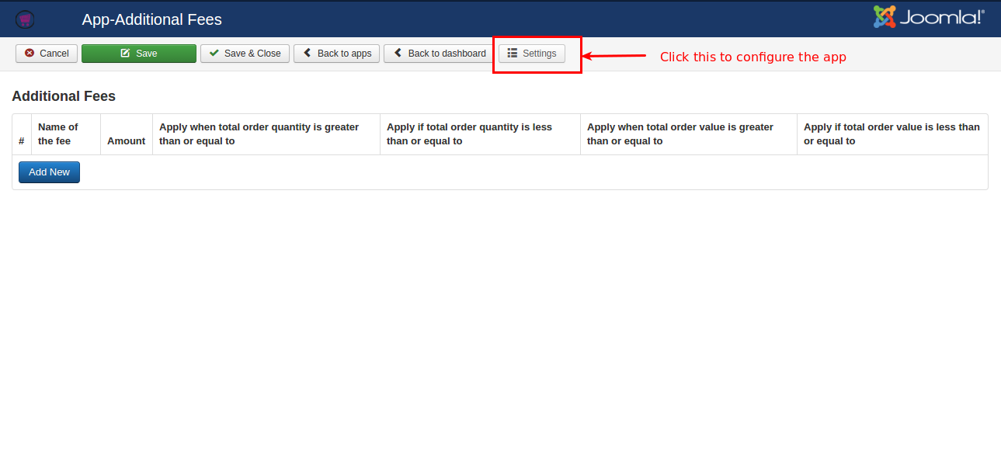This screenshot has height=461, width=1001.
Task: Go back to apps with chevron button
Action: (x=336, y=54)
